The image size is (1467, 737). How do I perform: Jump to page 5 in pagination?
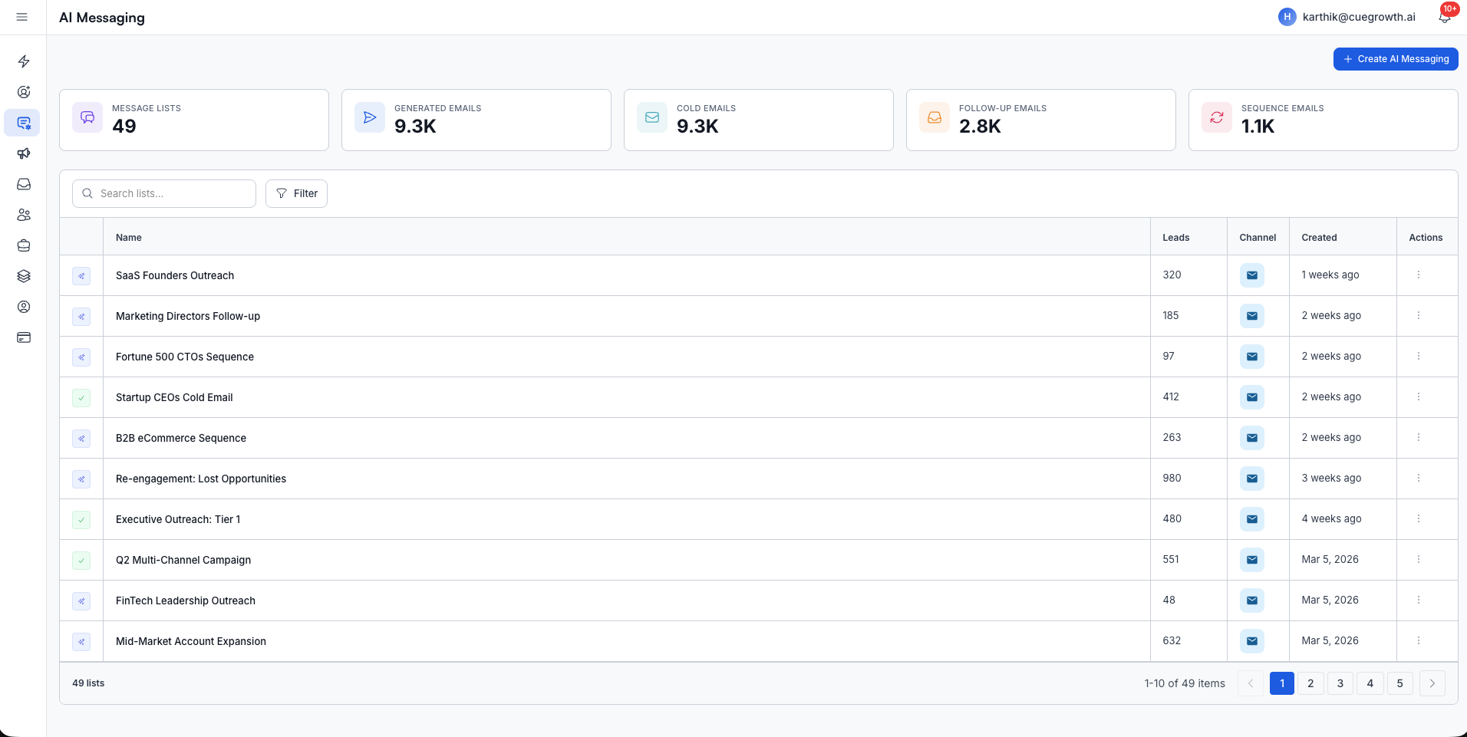(x=1399, y=683)
